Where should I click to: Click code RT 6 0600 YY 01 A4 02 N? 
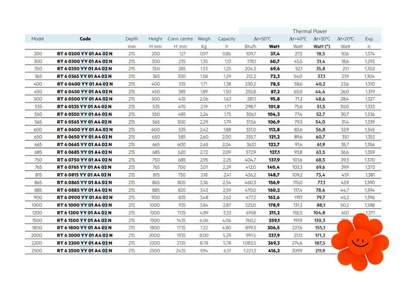[85, 129]
